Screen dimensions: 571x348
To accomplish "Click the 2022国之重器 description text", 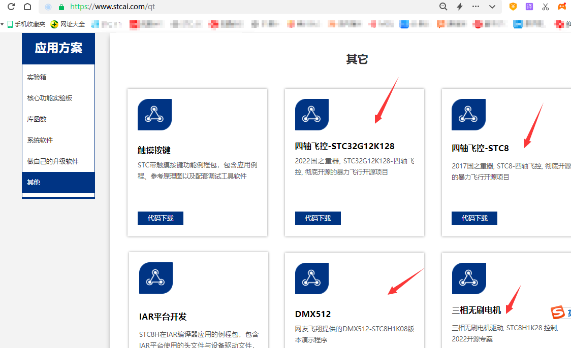I will pyautogui.click(x=355, y=166).
